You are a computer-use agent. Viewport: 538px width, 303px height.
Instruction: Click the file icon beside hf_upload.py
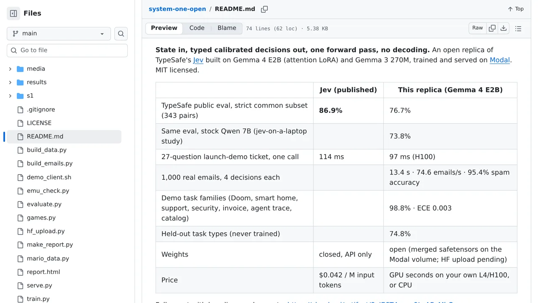click(x=20, y=231)
